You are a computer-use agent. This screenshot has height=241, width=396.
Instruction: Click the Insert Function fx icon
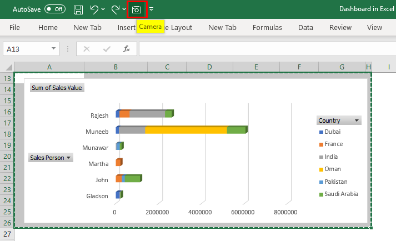click(x=127, y=49)
